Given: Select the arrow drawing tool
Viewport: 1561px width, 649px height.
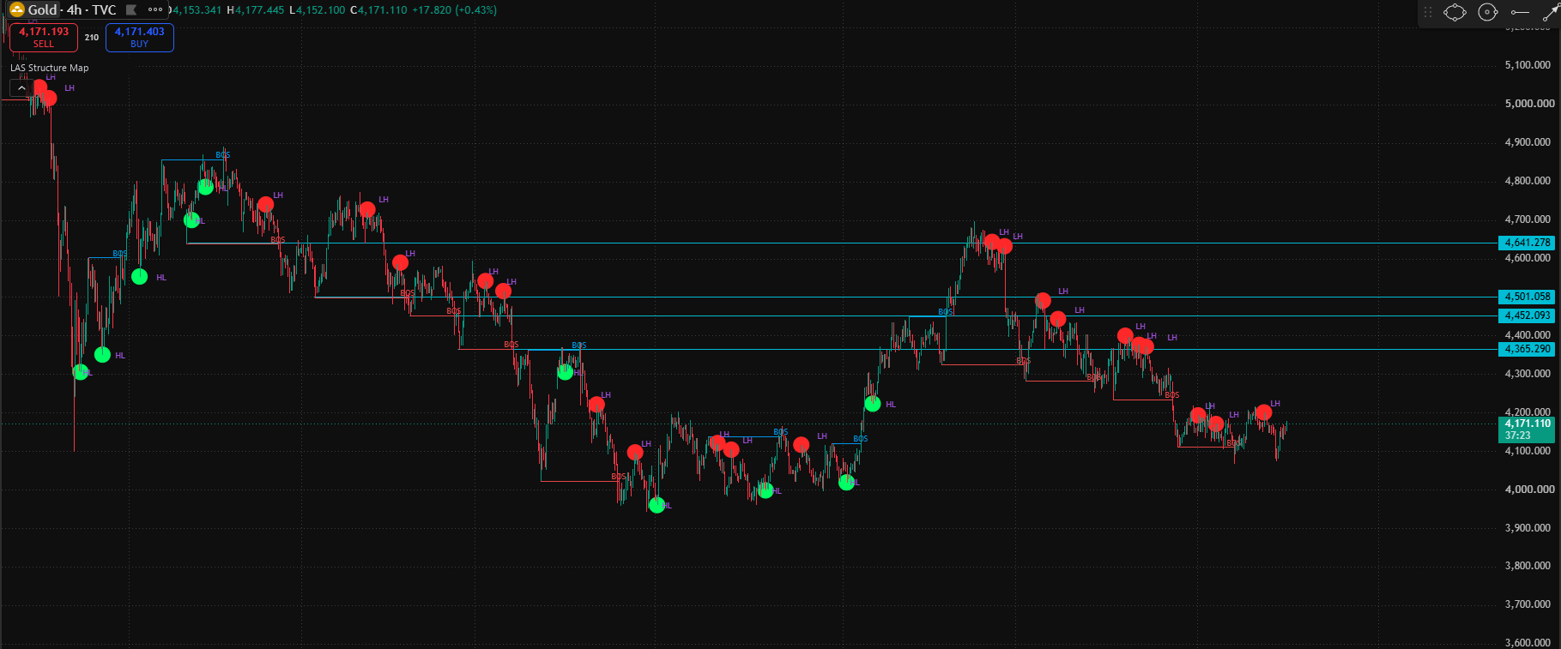Looking at the screenshot, I should [1551, 12].
